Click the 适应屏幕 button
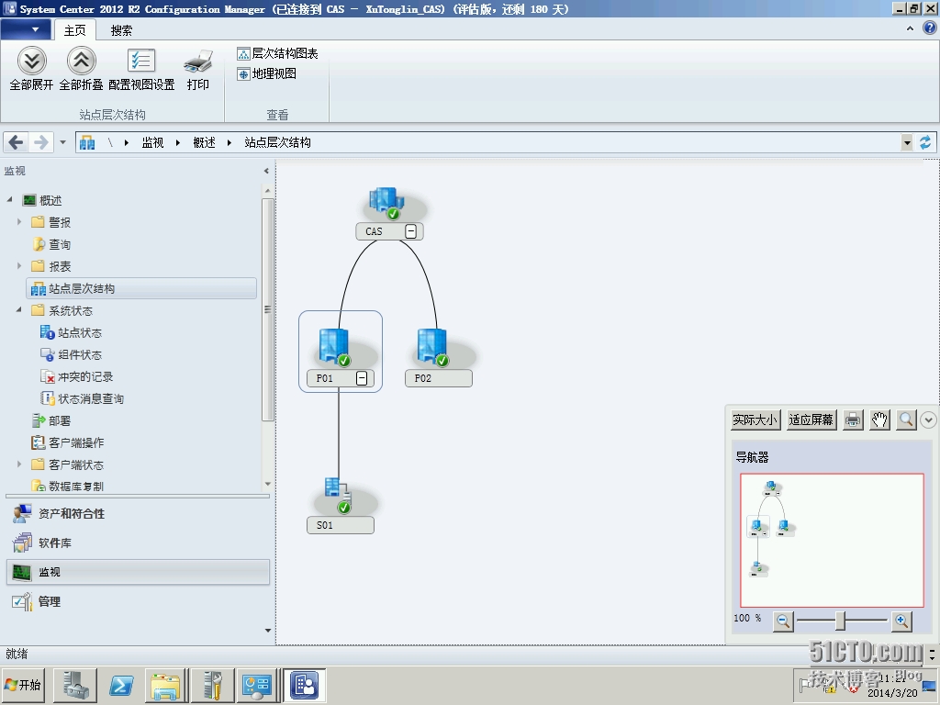Screen dimensions: 940x705 811,420
